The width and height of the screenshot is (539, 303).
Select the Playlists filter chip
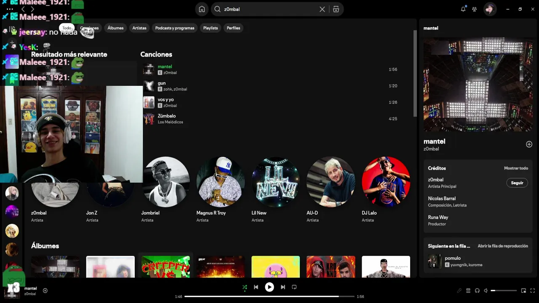pyautogui.click(x=211, y=28)
